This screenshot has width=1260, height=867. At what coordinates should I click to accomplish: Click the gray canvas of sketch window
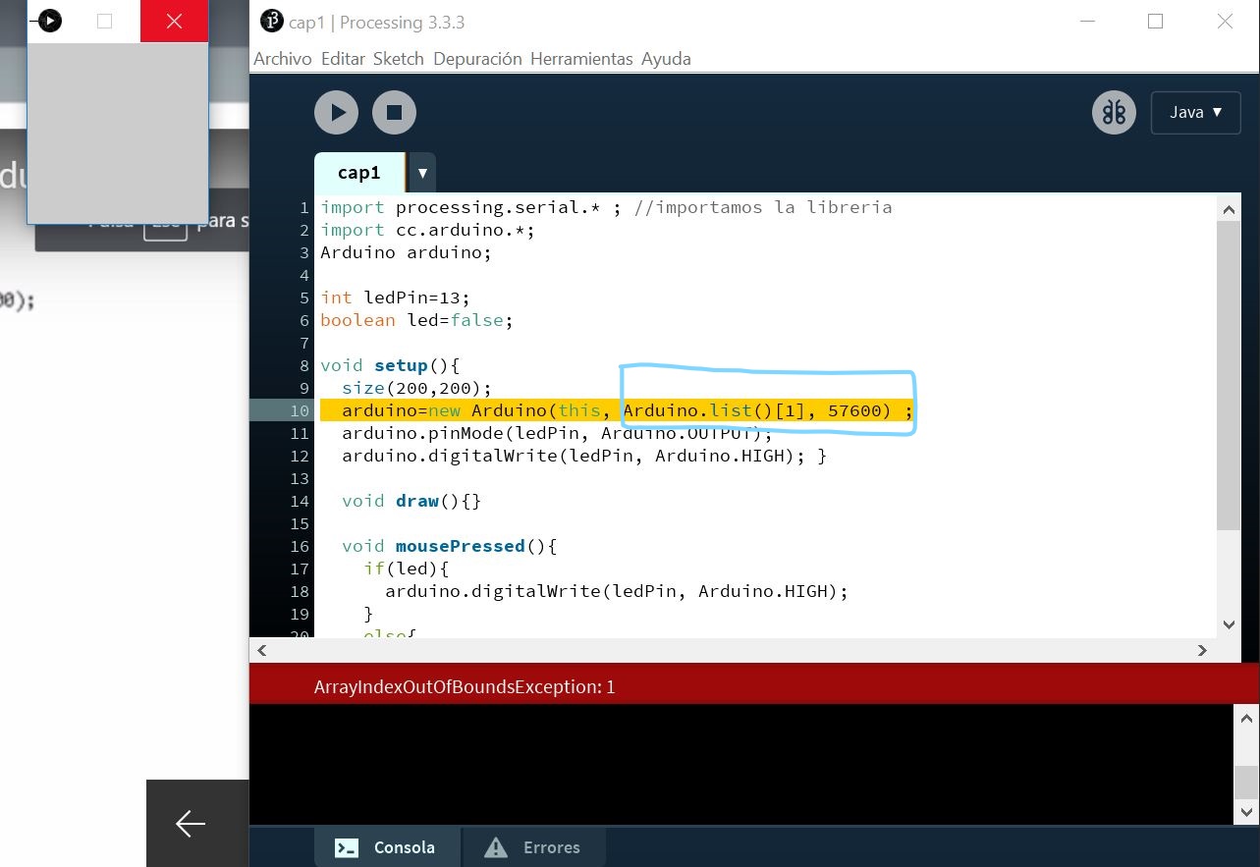(118, 132)
